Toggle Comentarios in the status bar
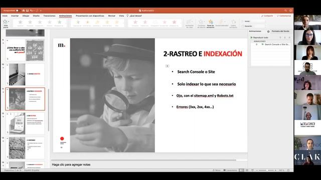Image resolution: width=321 pixels, height=180 pixels. (230, 170)
